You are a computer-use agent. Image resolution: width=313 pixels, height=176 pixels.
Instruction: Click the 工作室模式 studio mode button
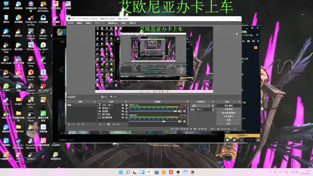(228, 117)
